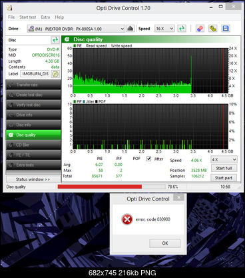Toggle the Jitter checkbox
The image size is (245, 278).
coord(148,159)
